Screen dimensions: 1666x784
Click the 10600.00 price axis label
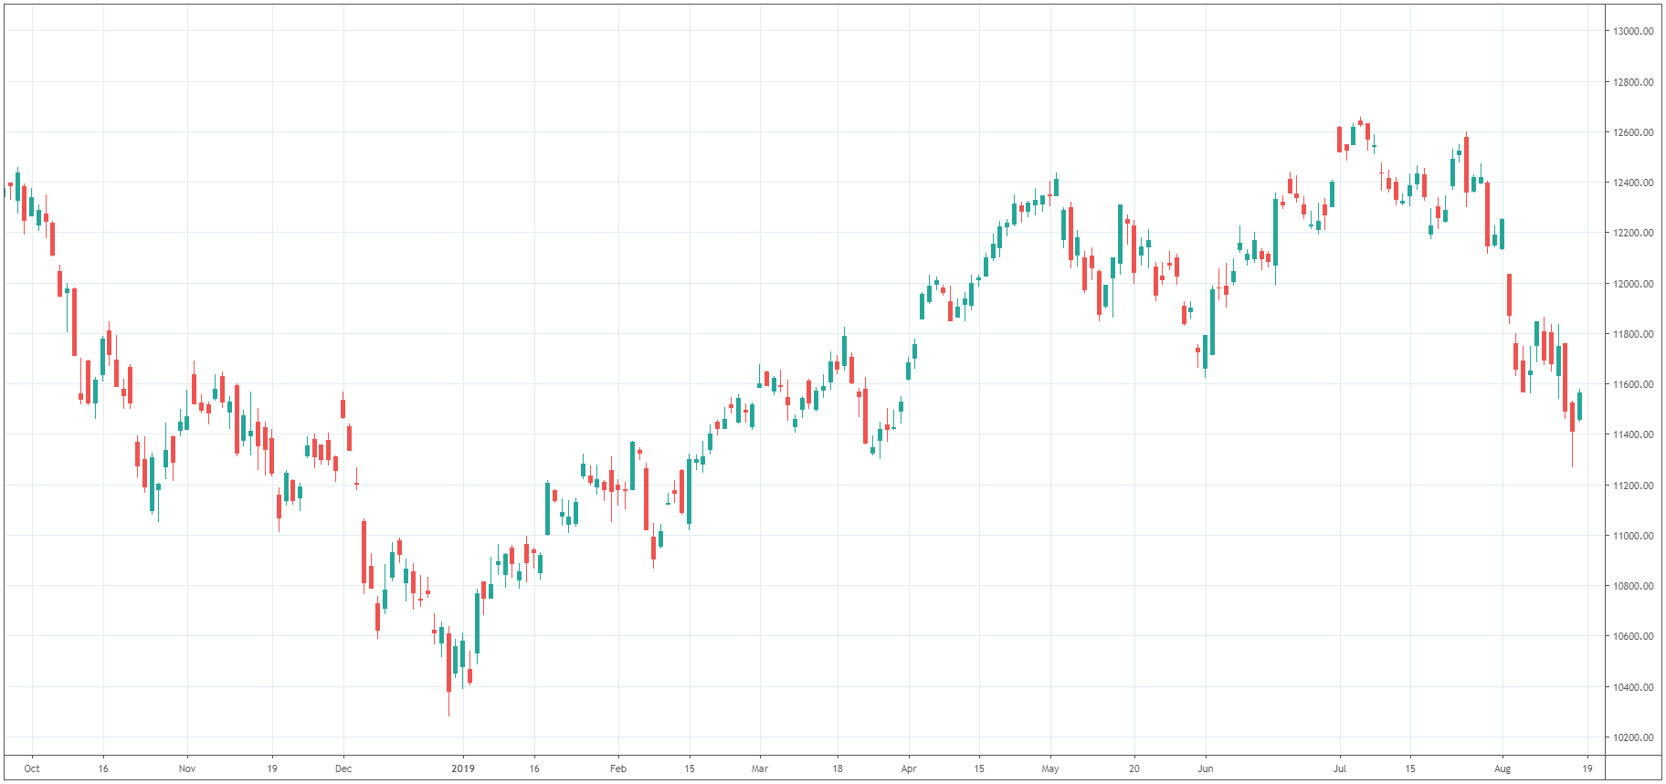[x=1633, y=636]
